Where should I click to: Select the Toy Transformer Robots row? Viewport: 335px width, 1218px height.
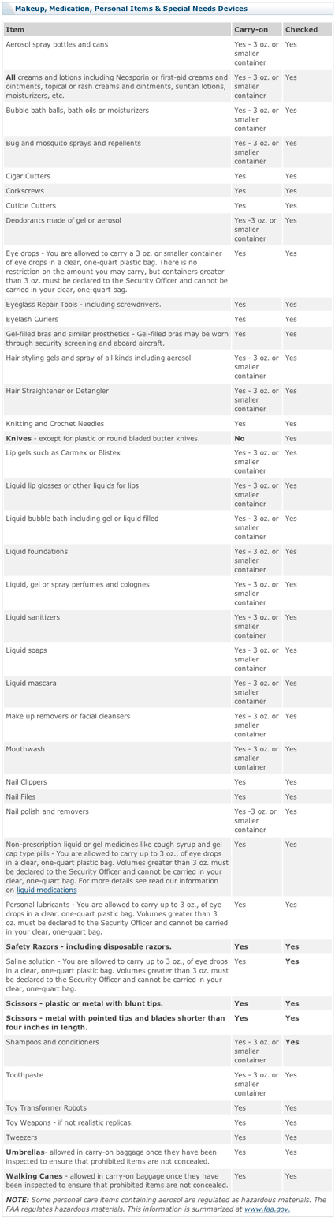(167, 1108)
